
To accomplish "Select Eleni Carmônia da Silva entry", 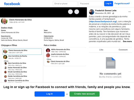I will 17,63.
